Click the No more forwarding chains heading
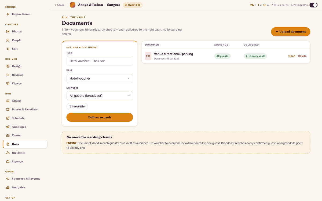322x201 pixels. (89, 137)
